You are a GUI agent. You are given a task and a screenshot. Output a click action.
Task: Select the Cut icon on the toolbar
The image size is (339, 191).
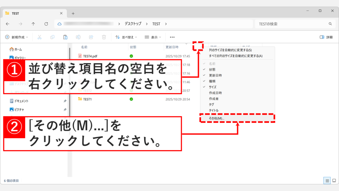click(39, 37)
